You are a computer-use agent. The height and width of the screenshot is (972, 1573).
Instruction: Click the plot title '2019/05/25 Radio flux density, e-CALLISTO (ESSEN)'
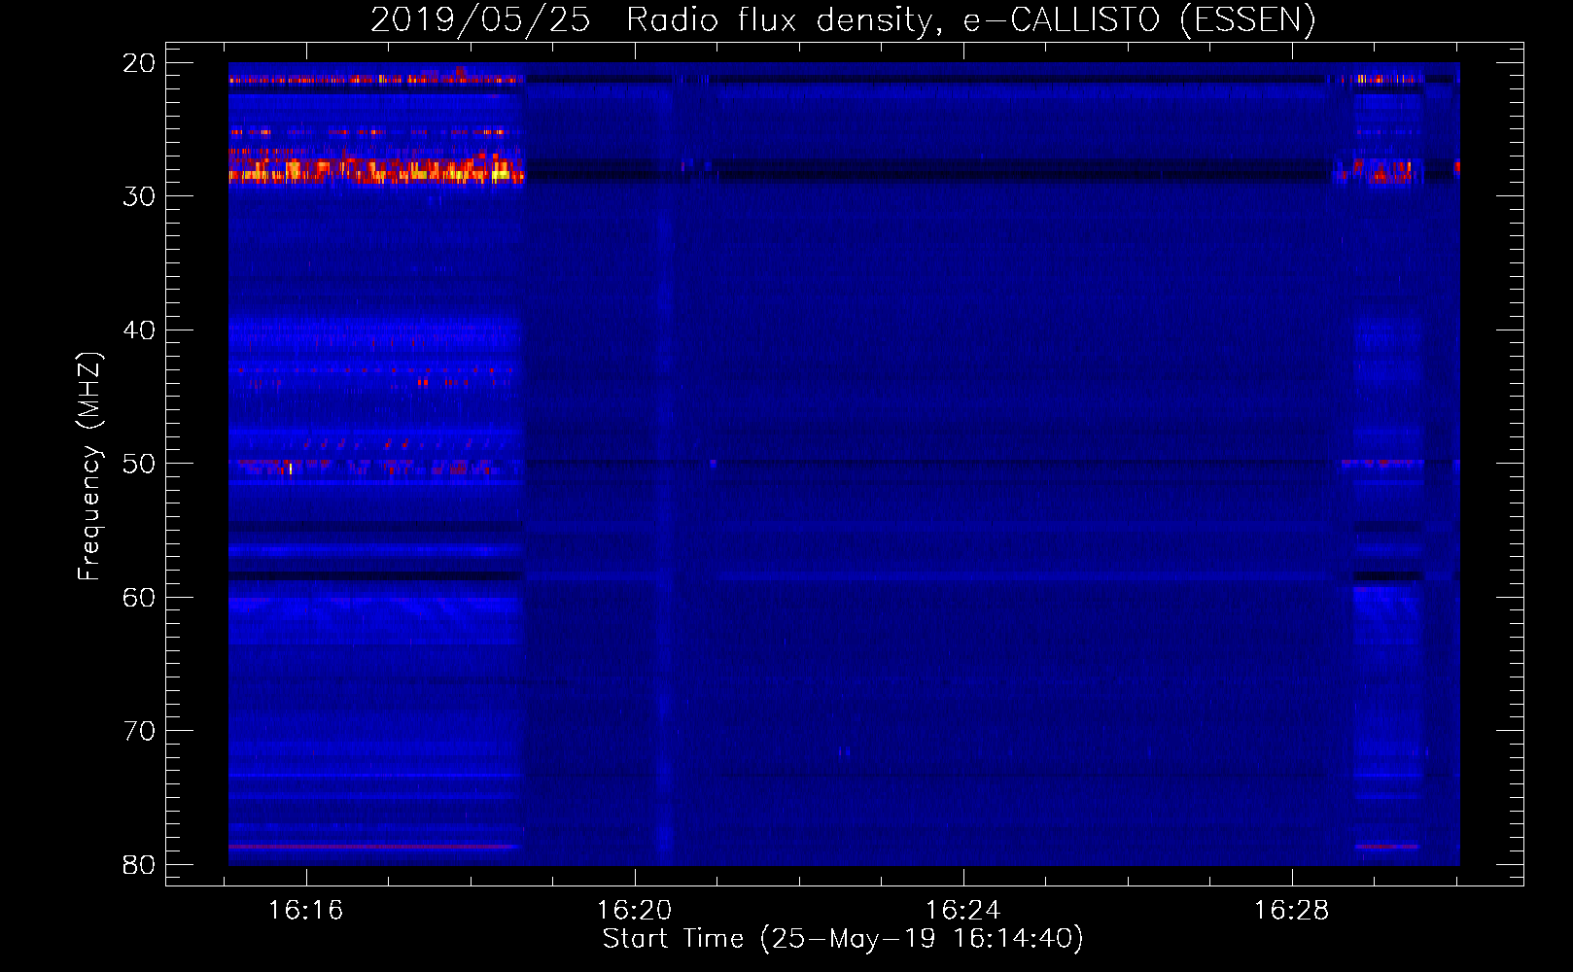843,19
